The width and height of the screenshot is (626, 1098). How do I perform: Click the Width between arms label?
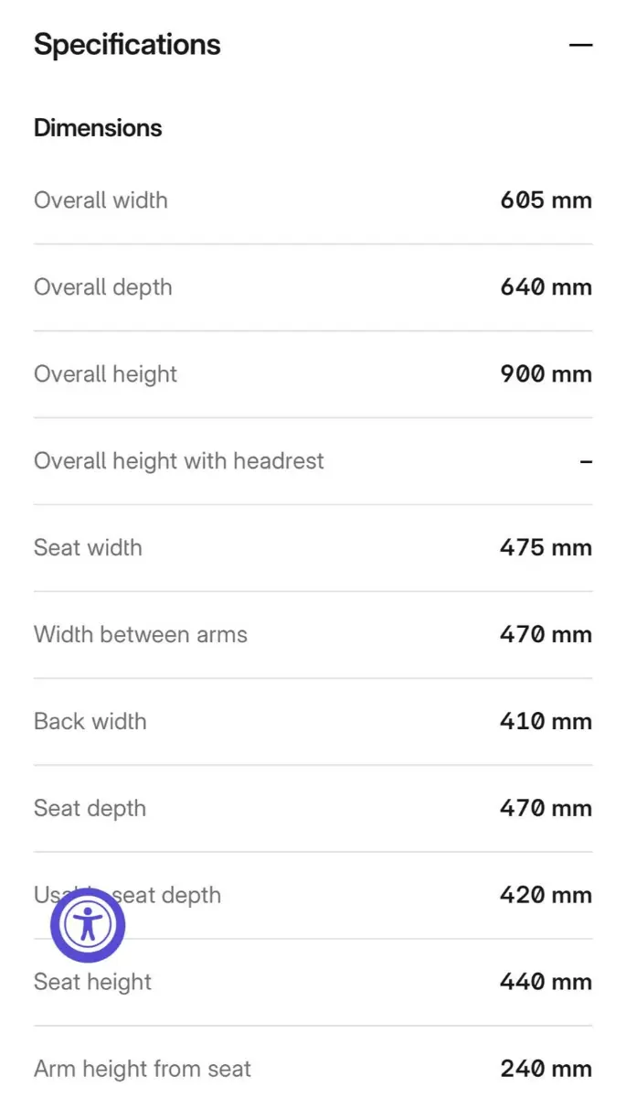[141, 635]
